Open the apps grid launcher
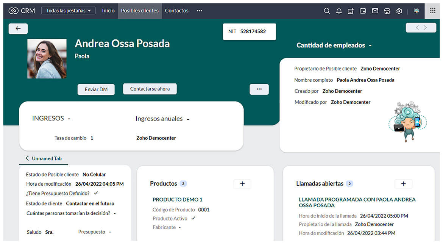Screen dimensions: 443x244 coord(432,11)
